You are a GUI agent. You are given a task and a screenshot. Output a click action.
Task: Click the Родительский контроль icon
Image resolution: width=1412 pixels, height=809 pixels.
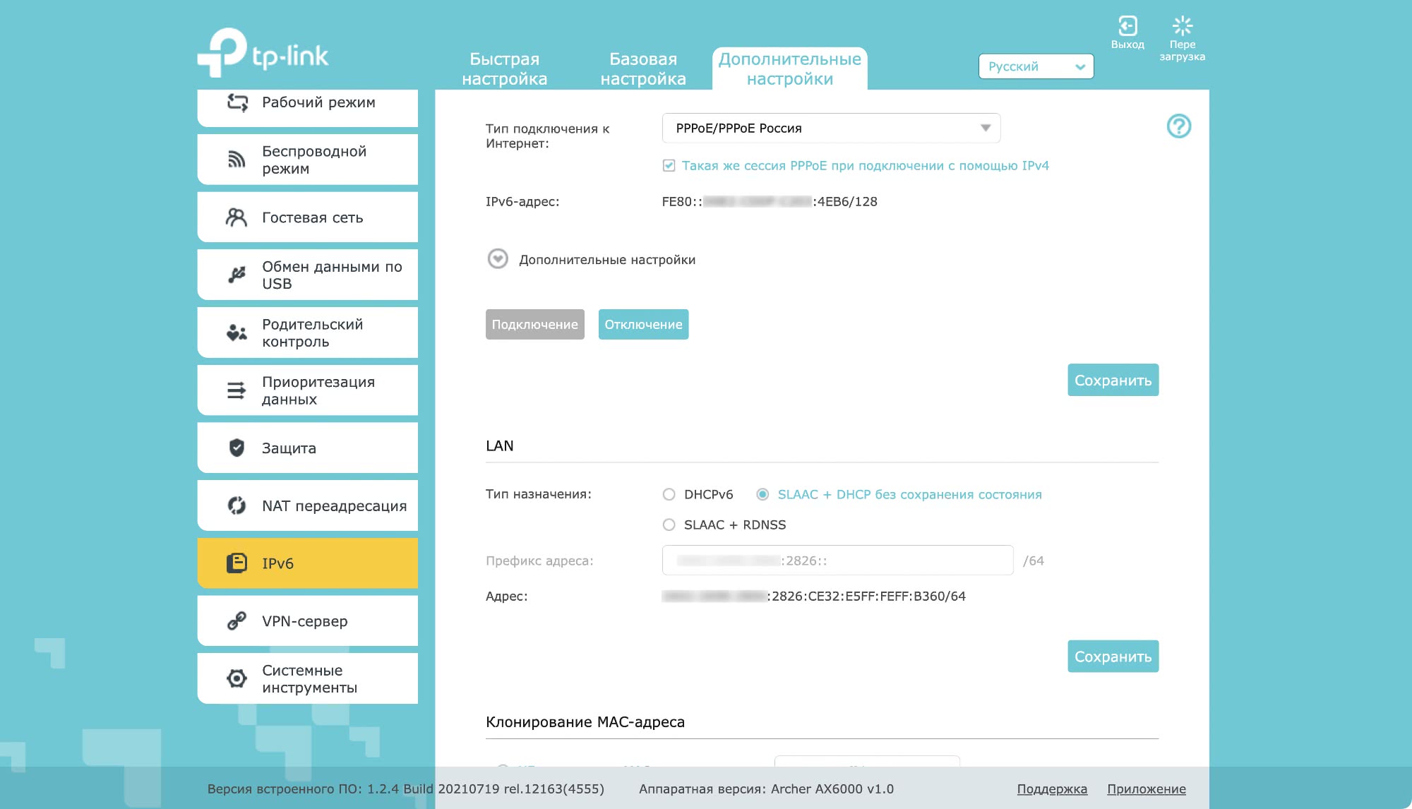237,332
